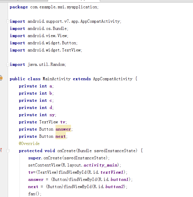Click 'super' keyword in onCreate body
The height and width of the screenshot is (197, 193).
(x=35, y=158)
